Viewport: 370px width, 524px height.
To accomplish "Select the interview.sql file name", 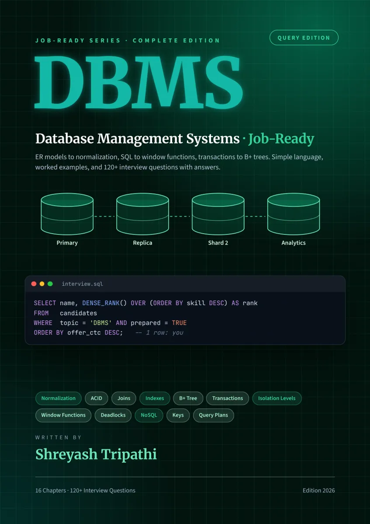I will point(83,284).
